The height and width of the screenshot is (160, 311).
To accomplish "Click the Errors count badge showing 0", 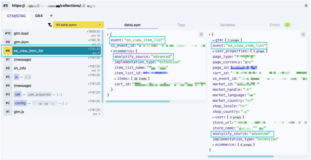I will [x=287, y=25].
